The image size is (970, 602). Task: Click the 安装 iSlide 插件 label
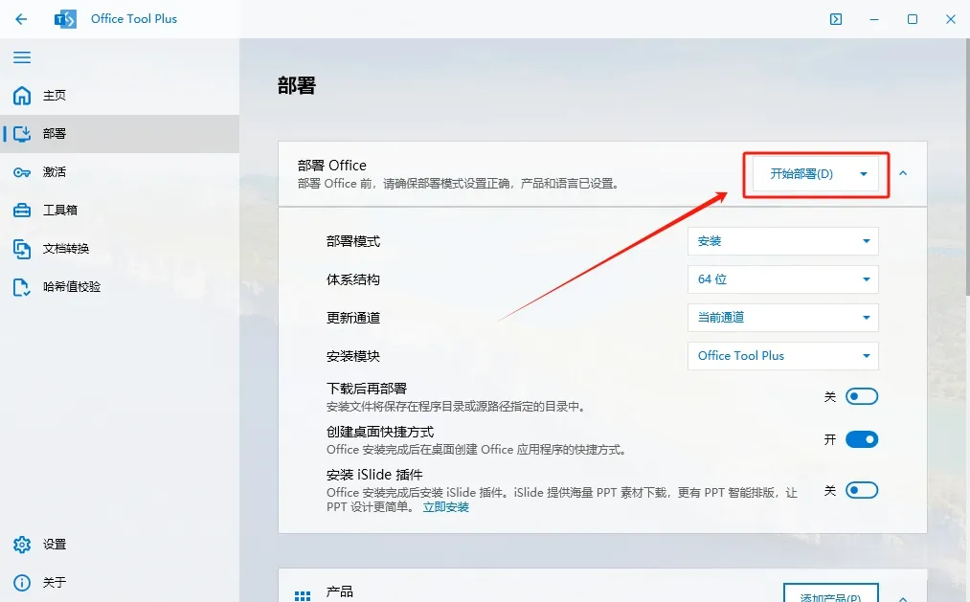click(374, 475)
